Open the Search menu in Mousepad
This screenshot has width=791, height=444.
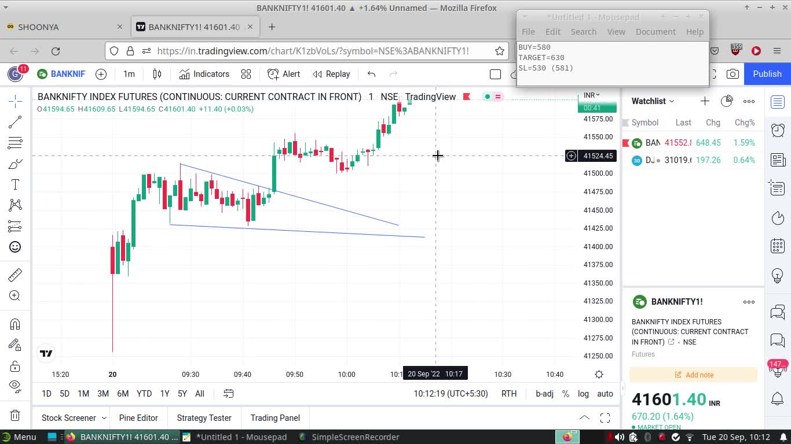pyautogui.click(x=584, y=32)
